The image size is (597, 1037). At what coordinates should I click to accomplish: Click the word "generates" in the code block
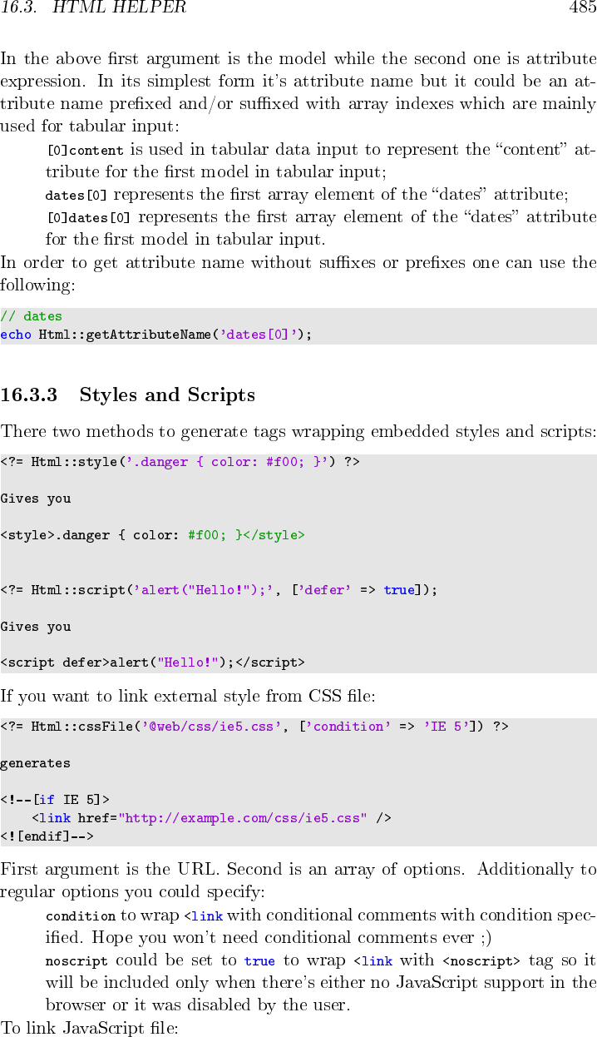(x=36, y=763)
